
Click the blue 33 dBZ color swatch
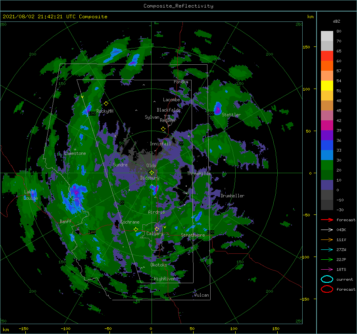(x=327, y=145)
